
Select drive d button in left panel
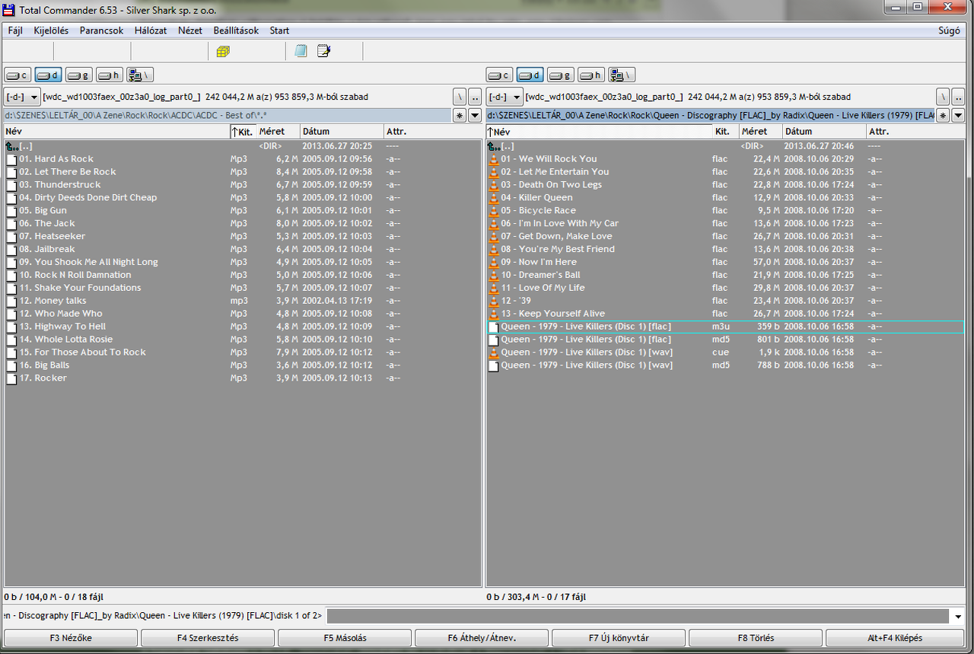click(x=48, y=75)
